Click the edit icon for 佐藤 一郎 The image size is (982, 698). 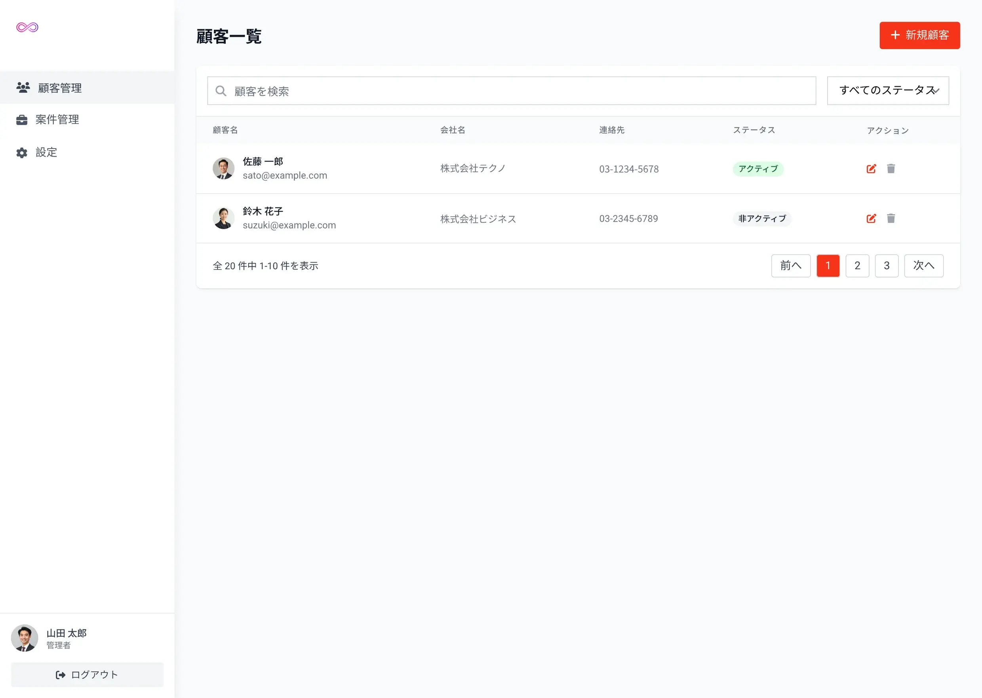click(x=871, y=169)
